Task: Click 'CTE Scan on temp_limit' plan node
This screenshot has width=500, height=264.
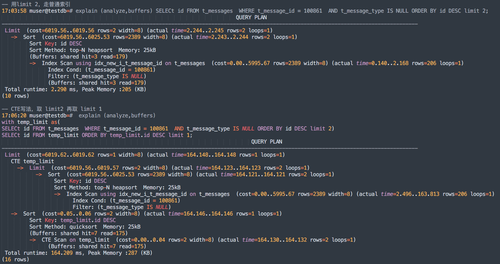Action: pyautogui.click(x=76, y=240)
